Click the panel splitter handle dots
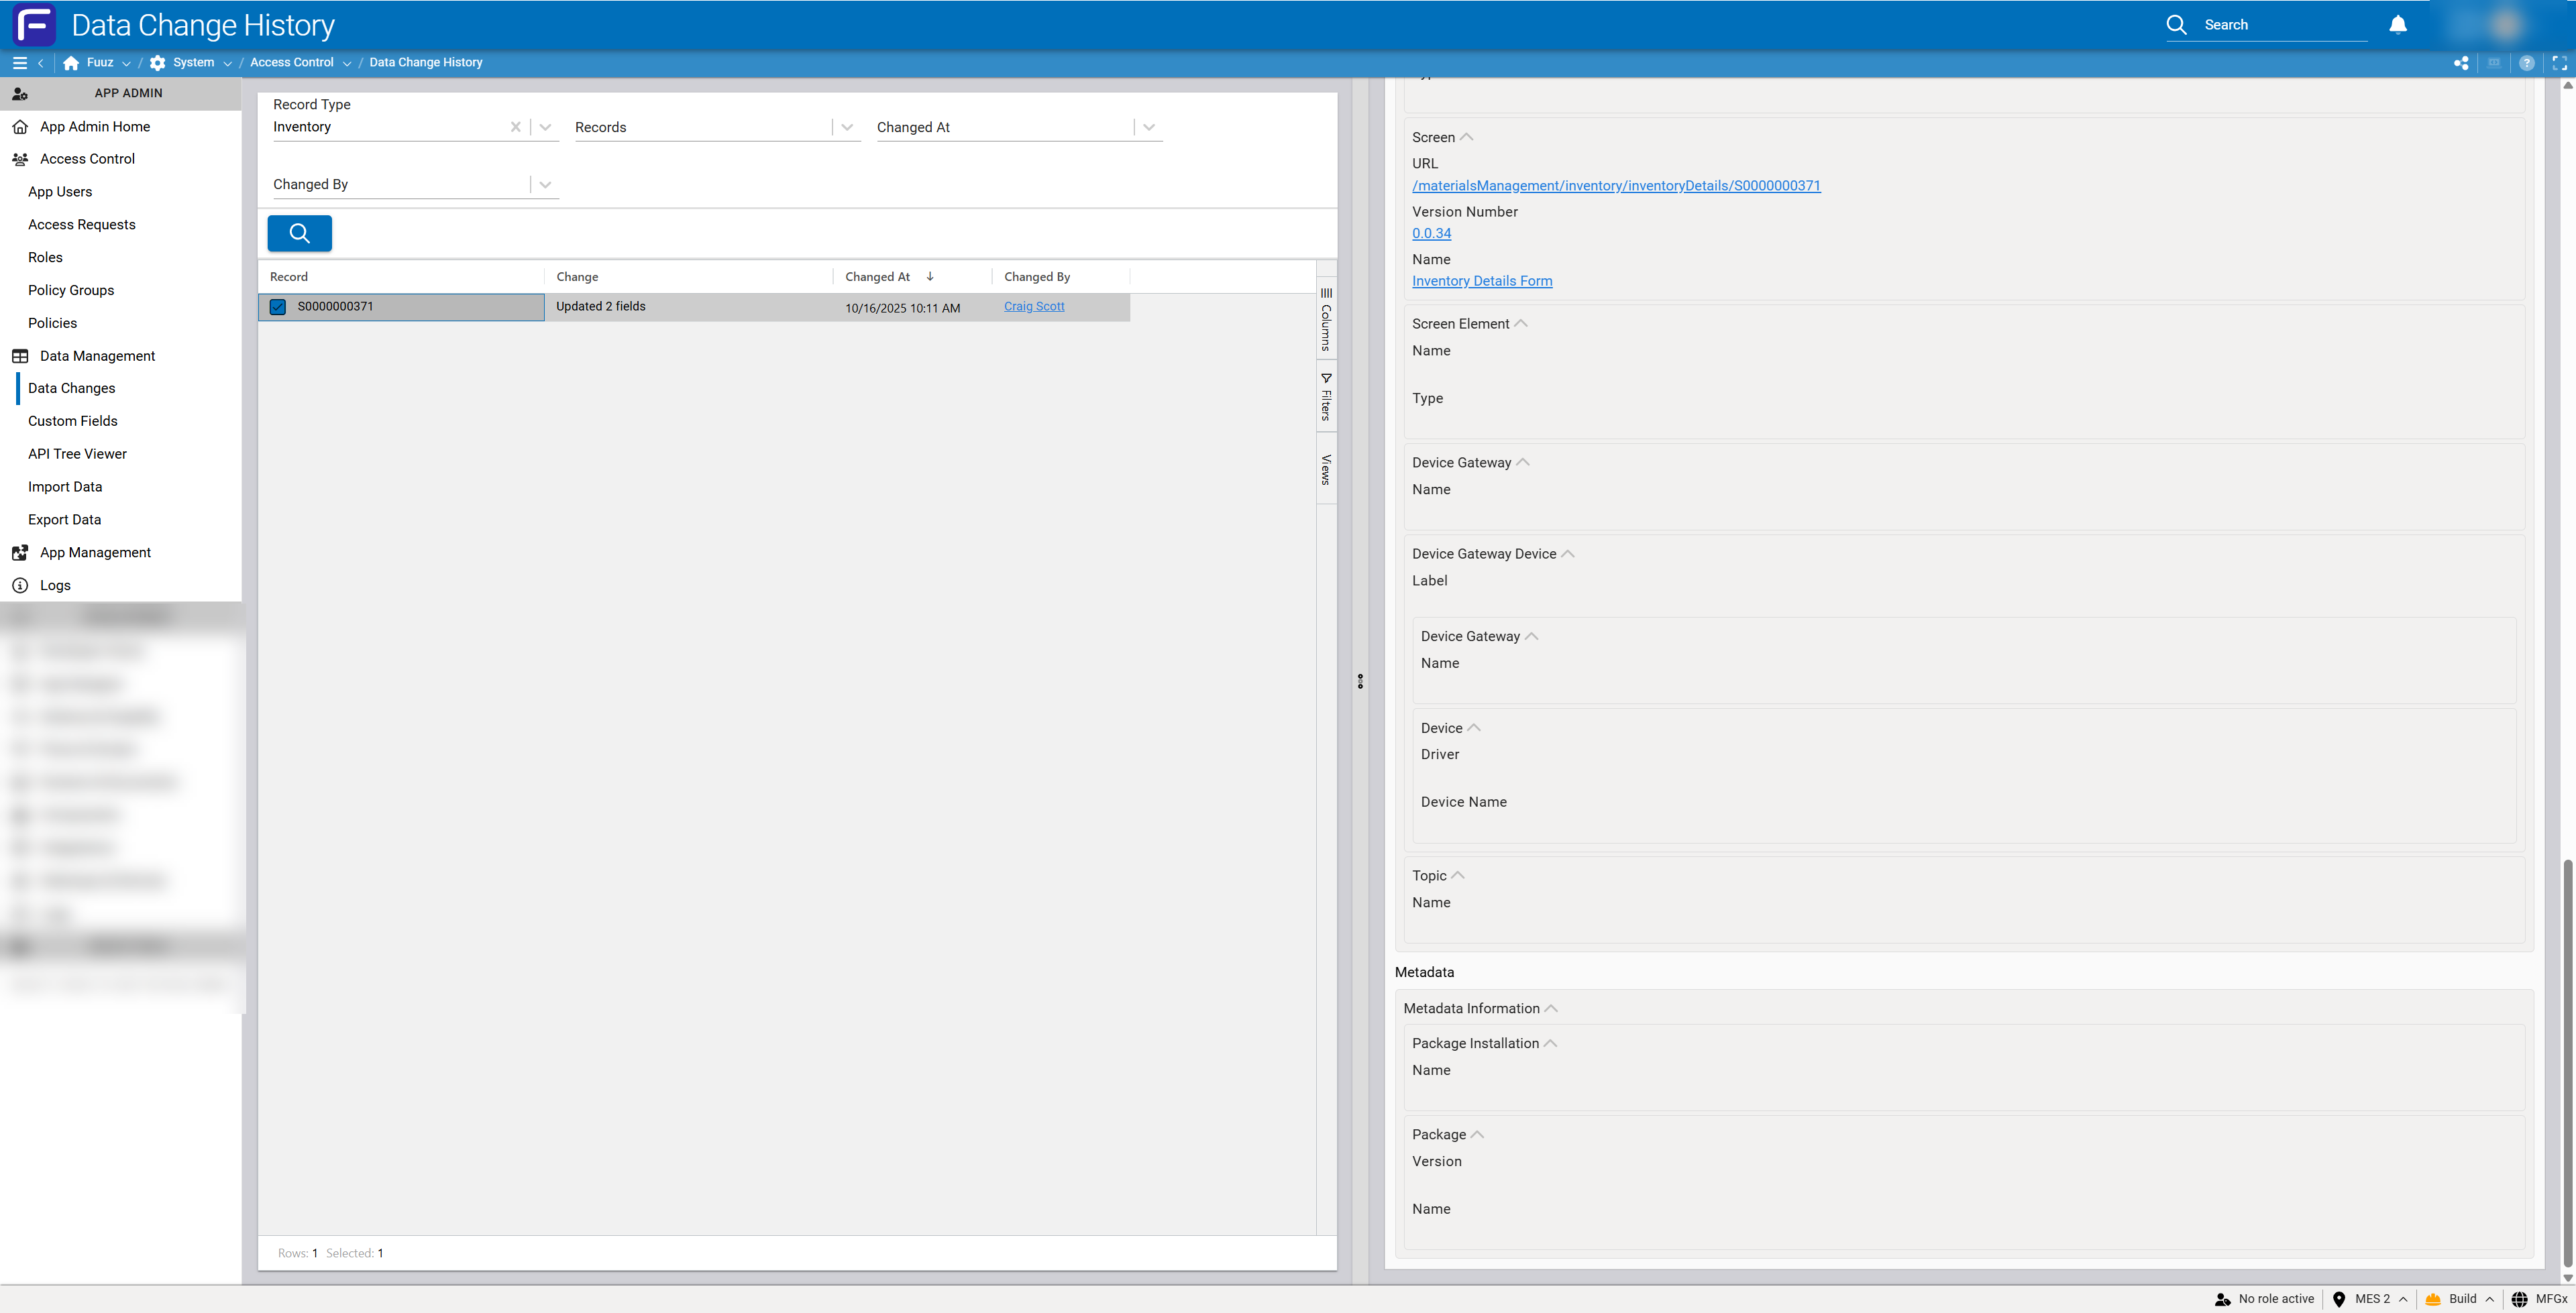 coord(1360,682)
